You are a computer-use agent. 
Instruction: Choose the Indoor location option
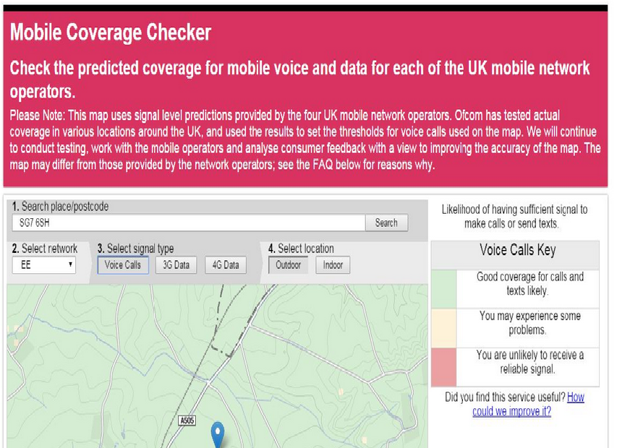332,265
